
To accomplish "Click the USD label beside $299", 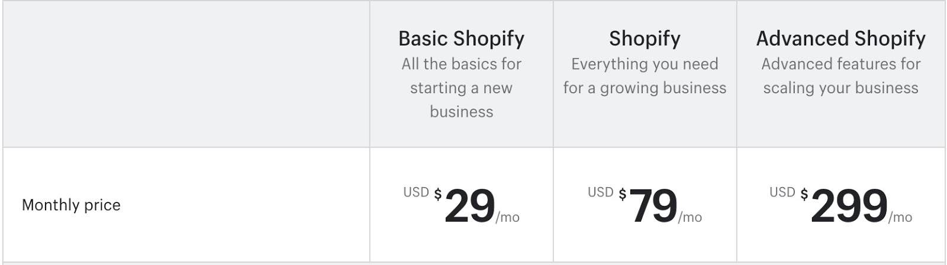I will 782,192.
